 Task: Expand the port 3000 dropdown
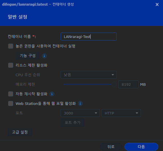80,113
